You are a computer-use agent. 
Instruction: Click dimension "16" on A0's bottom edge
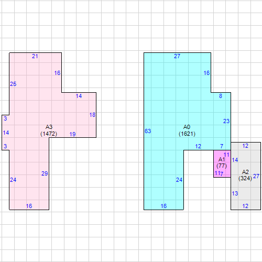[163, 206]
